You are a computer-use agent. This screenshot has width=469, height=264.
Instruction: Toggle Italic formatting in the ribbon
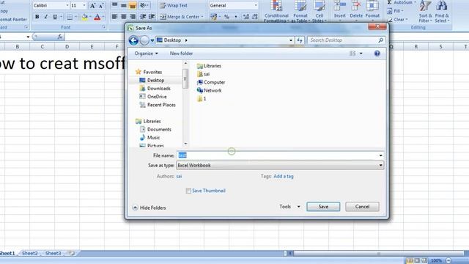point(45,17)
